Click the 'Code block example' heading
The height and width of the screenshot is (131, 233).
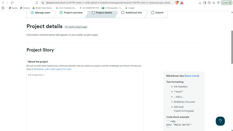tap(178, 117)
